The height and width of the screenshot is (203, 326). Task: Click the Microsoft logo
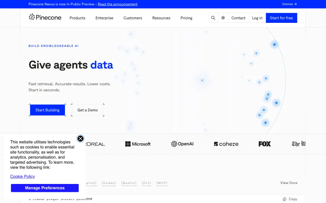tap(138, 144)
